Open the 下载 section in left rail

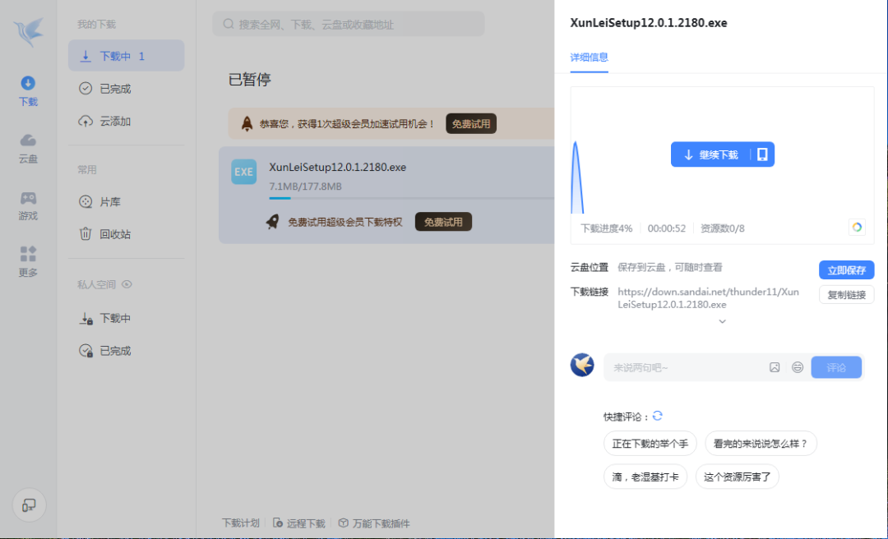(28, 91)
